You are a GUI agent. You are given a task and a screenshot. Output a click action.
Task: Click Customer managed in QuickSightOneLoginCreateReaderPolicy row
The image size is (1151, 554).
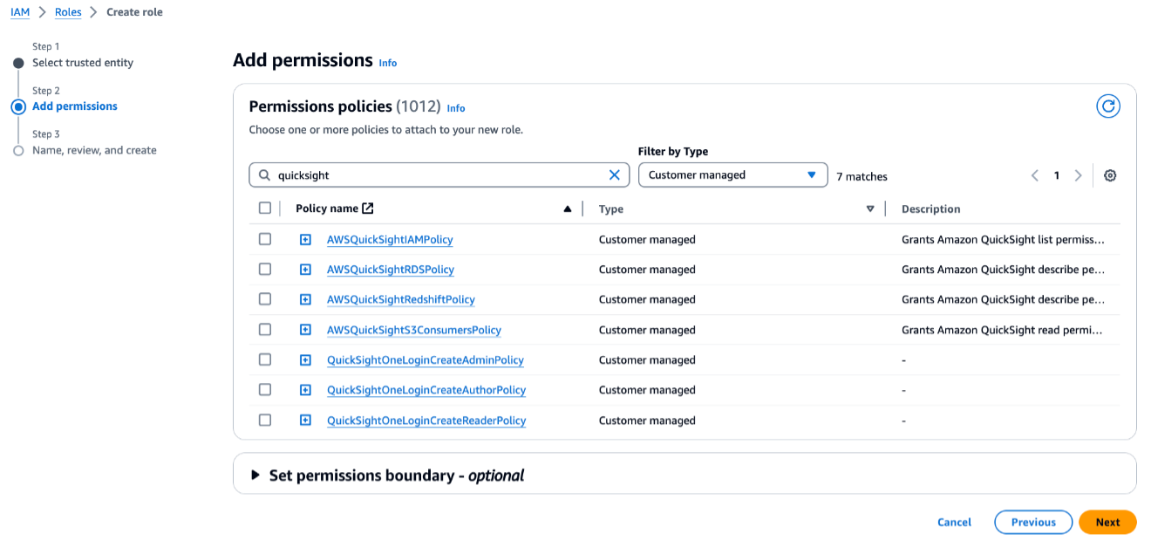(x=647, y=421)
